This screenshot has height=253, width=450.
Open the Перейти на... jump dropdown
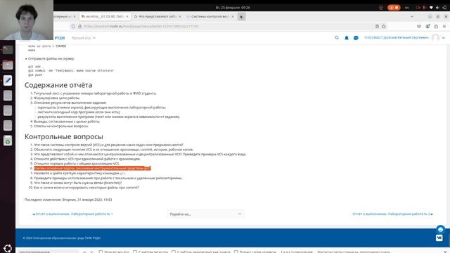[205, 214]
